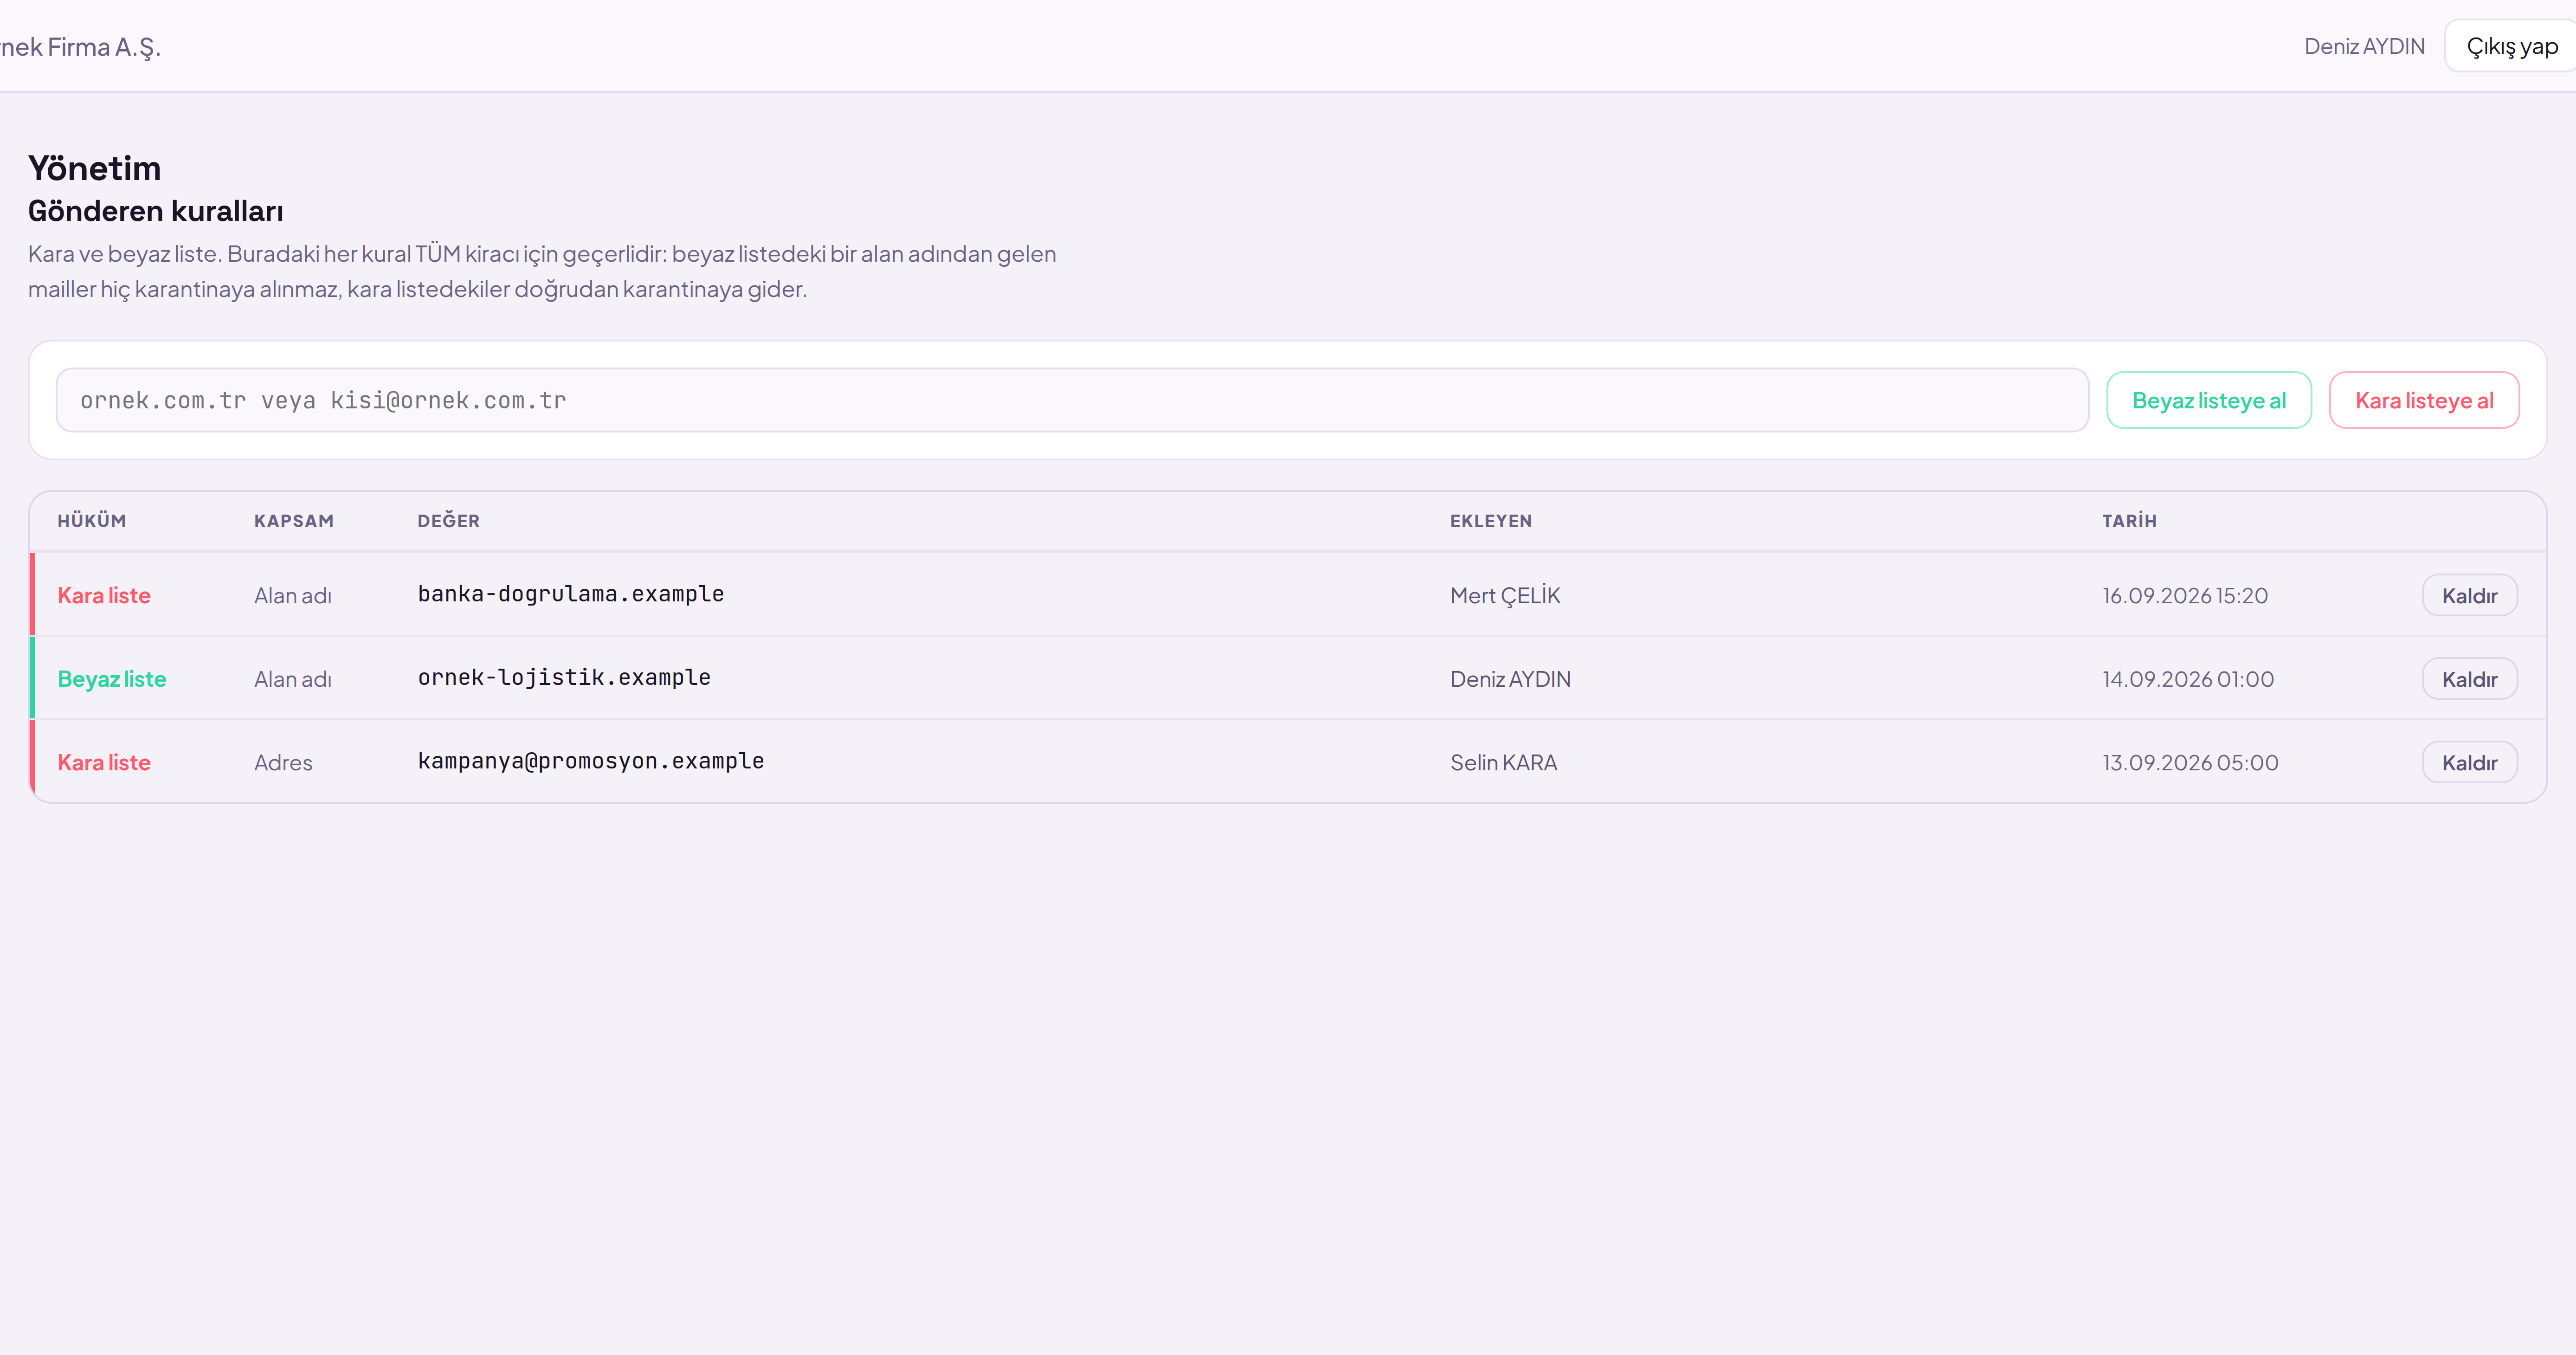This screenshot has width=2576, height=1355.
Task: Click the Beyaz liste verdict label
Action: tap(112, 679)
